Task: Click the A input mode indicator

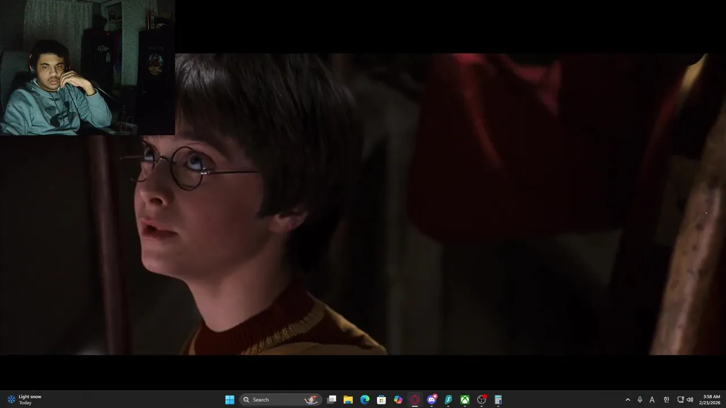Action: (652, 399)
